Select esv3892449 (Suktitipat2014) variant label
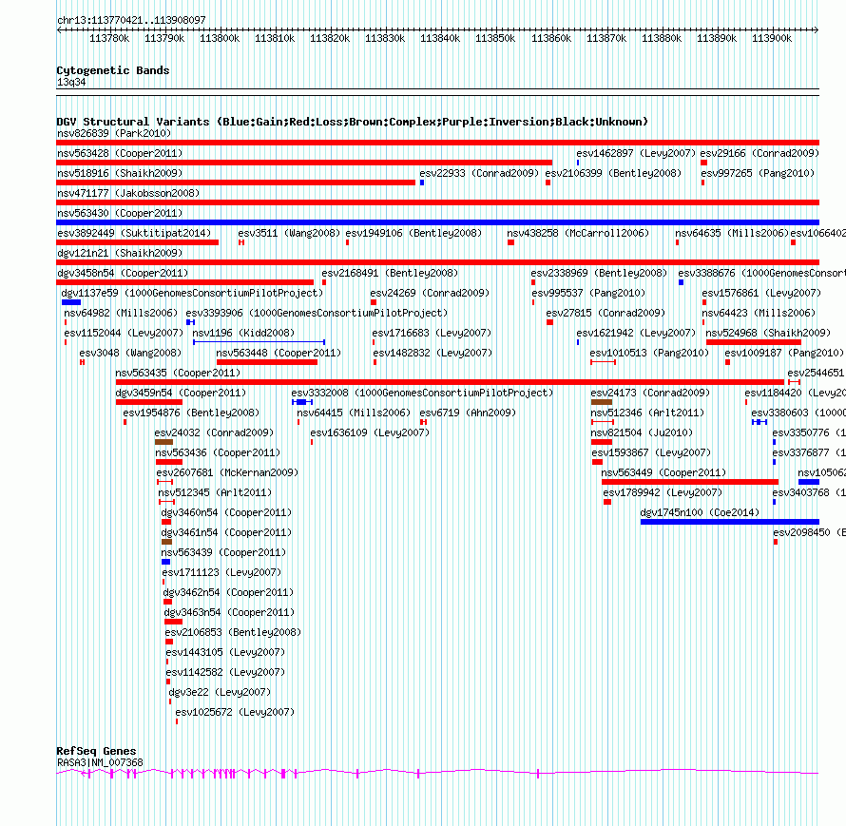This screenshot has width=846, height=826. (134, 233)
